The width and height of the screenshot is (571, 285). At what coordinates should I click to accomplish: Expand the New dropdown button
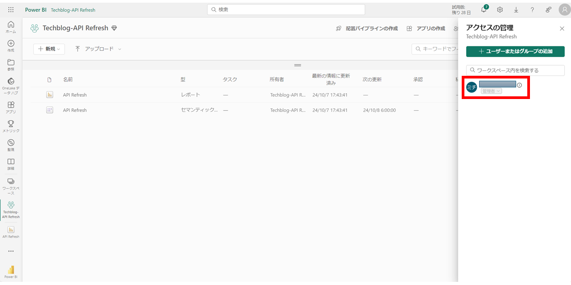tap(49, 49)
